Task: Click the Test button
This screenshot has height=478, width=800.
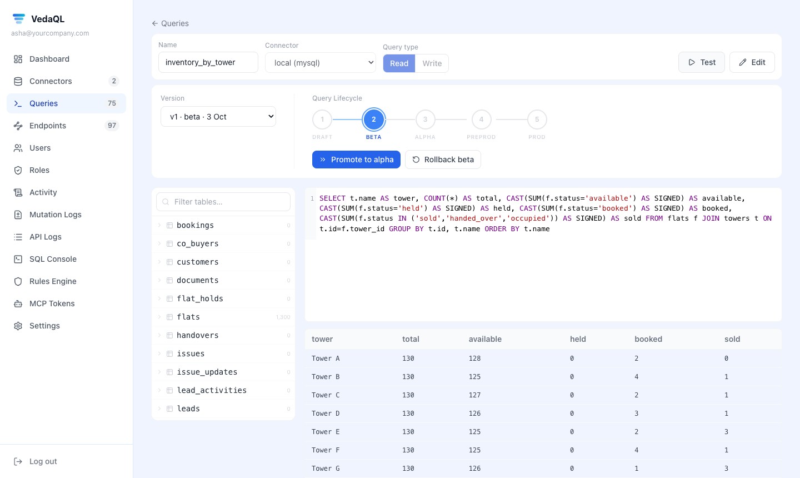Action: coord(702,62)
